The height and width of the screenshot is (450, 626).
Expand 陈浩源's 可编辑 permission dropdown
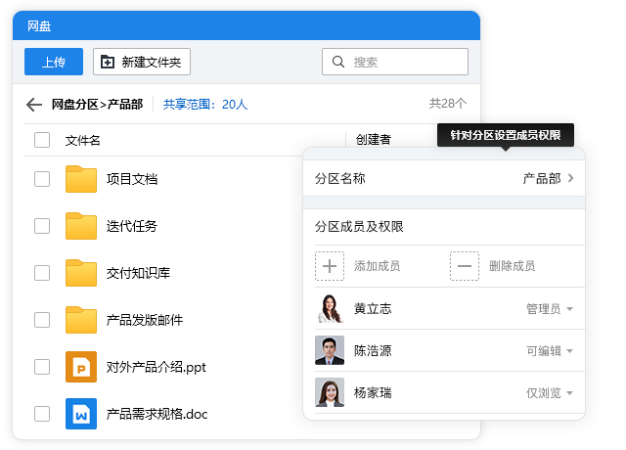coord(550,351)
